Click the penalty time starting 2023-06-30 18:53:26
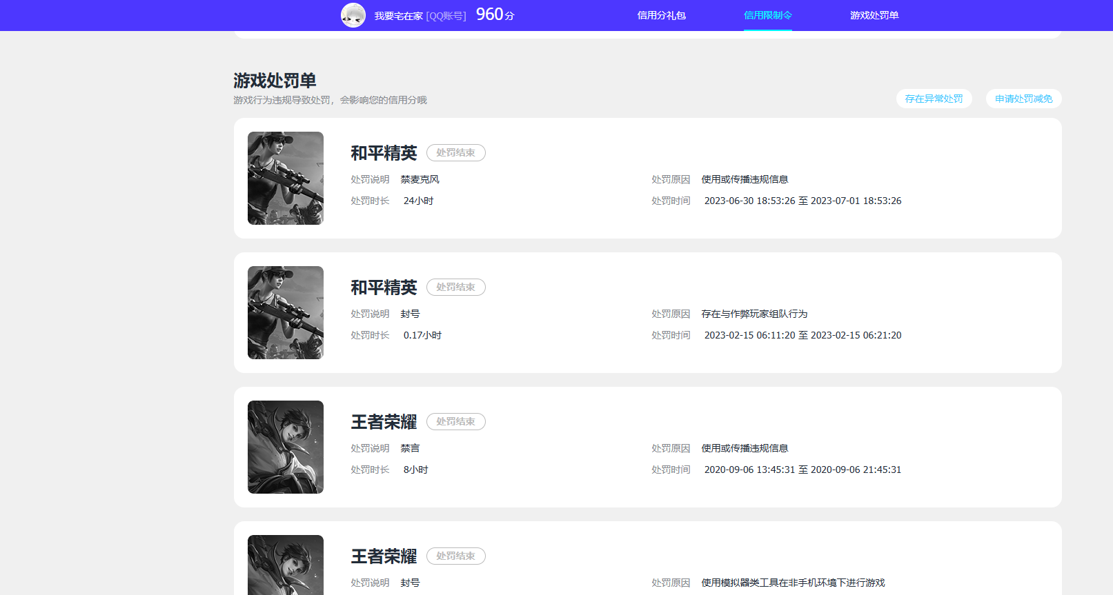Image resolution: width=1113 pixels, height=595 pixels. (803, 201)
